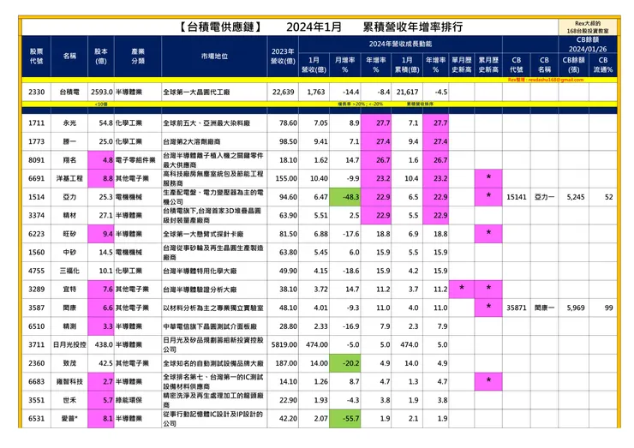The width and height of the screenshot is (634, 448).
Task: Click the star in the 6683 row
Action: pyautogui.click(x=488, y=382)
